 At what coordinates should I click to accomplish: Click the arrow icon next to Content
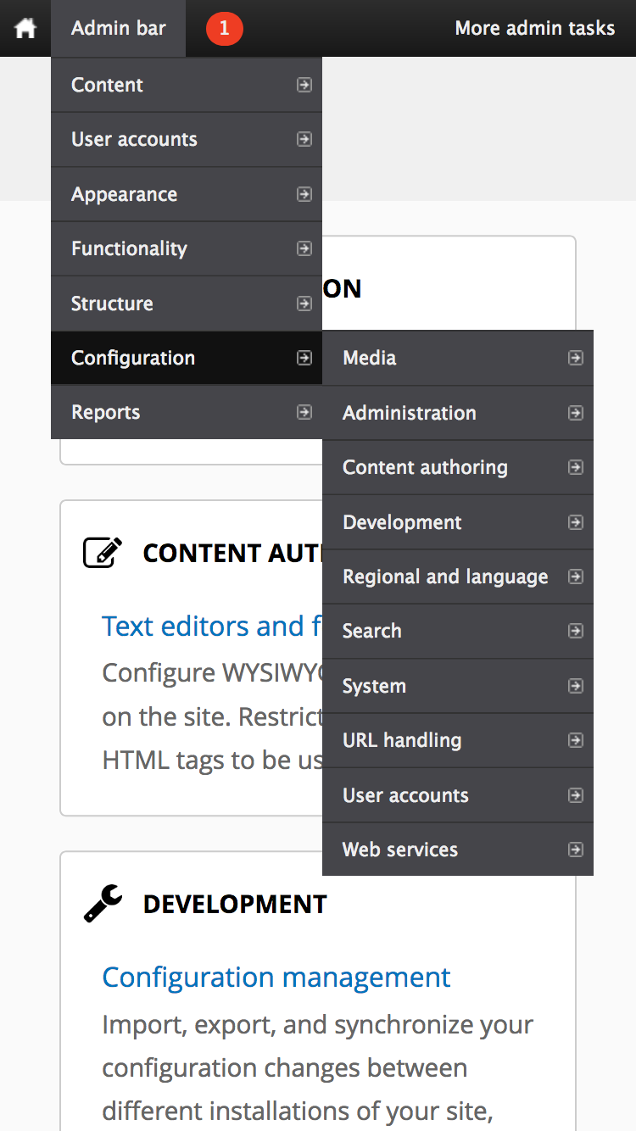point(304,85)
